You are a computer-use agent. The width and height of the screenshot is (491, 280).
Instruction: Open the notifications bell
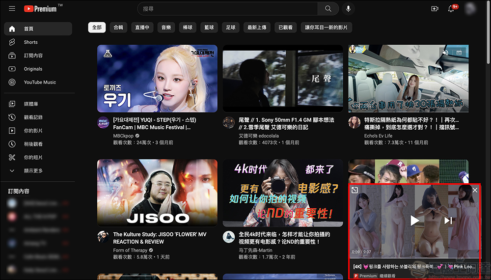point(451,9)
